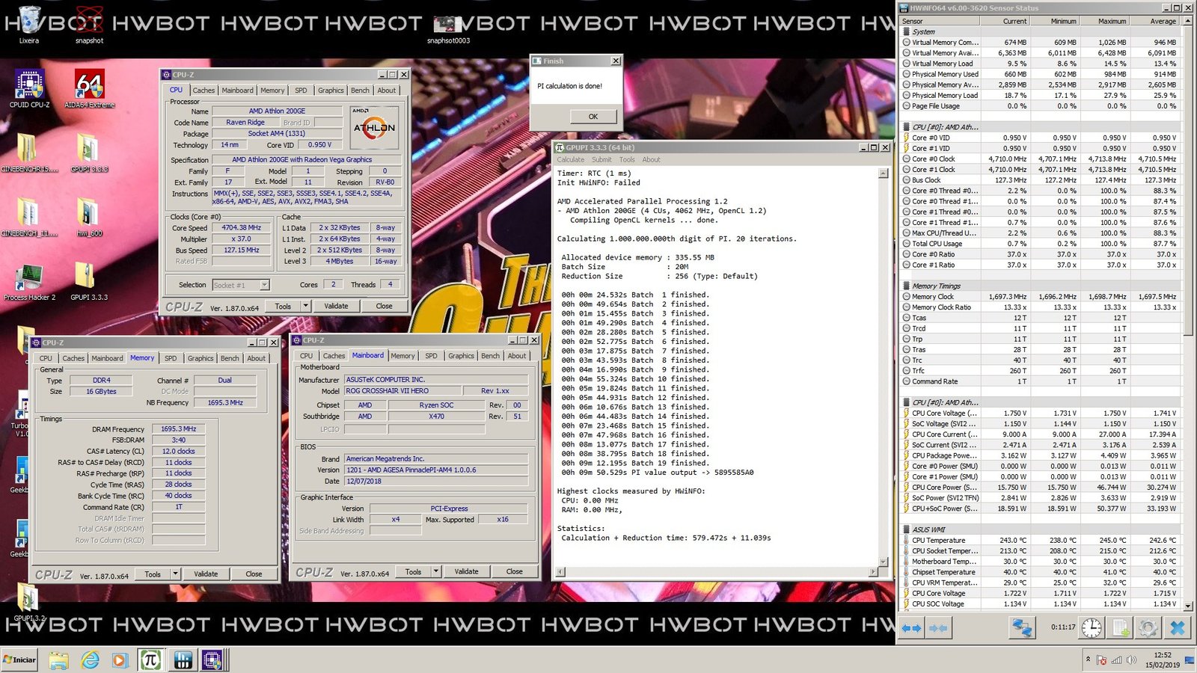Open Internet Explorer from the taskbar

[91, 660]
